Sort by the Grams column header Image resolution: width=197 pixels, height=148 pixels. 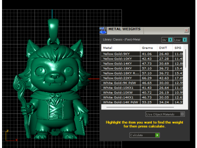tap(149, 48)
